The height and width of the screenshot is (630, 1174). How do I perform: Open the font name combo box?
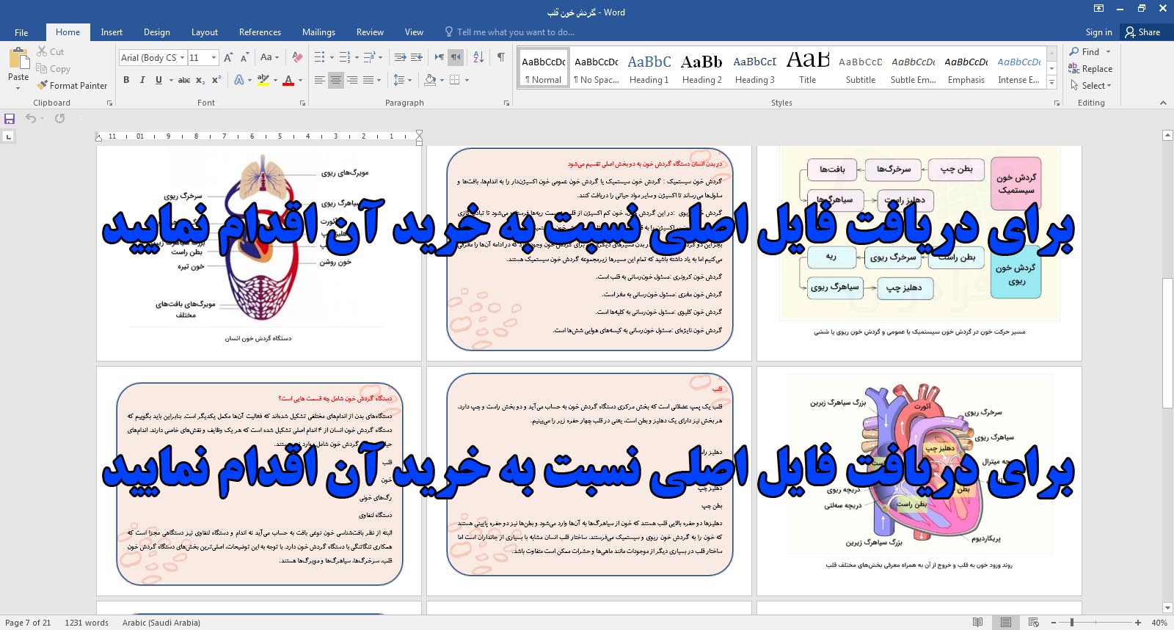(153, 57)
